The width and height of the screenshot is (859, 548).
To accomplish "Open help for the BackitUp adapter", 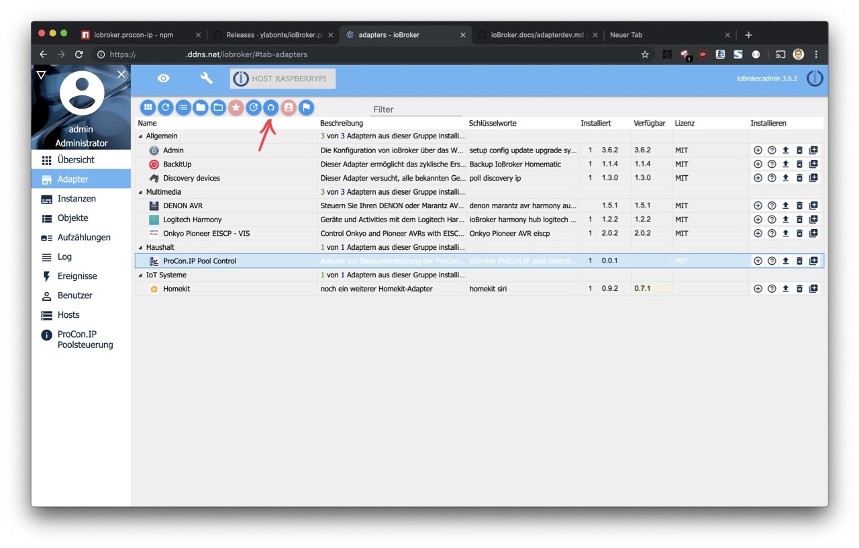I will click(x=772, y=164).
